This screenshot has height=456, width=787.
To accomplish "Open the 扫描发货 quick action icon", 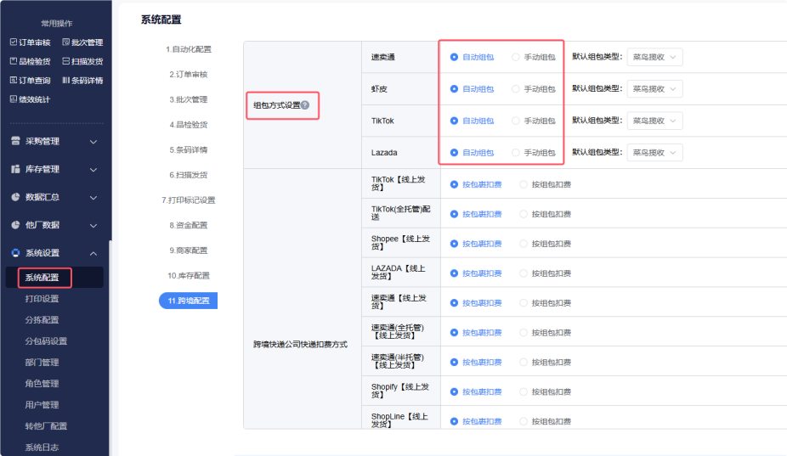I will [66, 61].
